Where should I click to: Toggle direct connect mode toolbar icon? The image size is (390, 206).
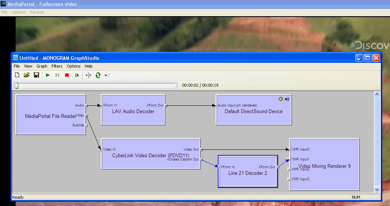coord(107,75)
